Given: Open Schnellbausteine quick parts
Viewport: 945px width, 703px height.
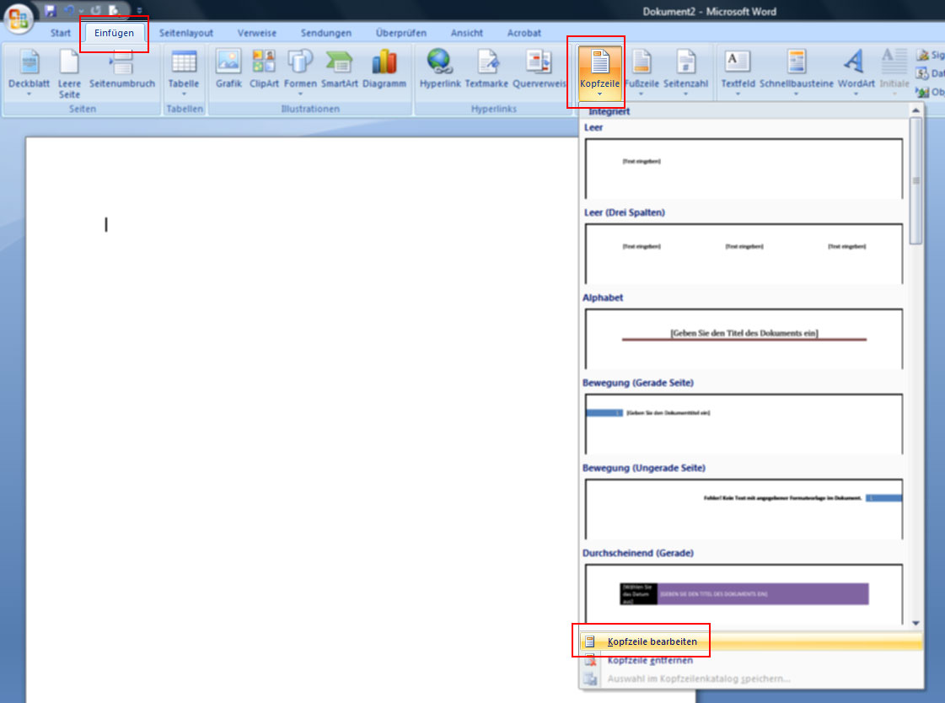Looking at the screenshot, I should coord(796,72).
